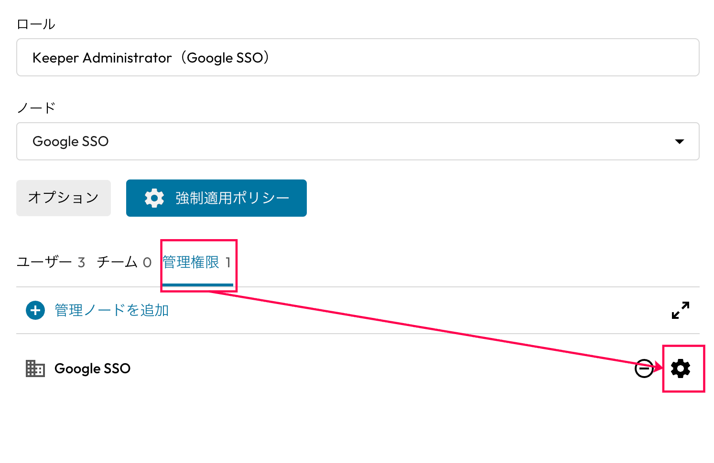
Task: Click the オプション button
Action: 64,198
